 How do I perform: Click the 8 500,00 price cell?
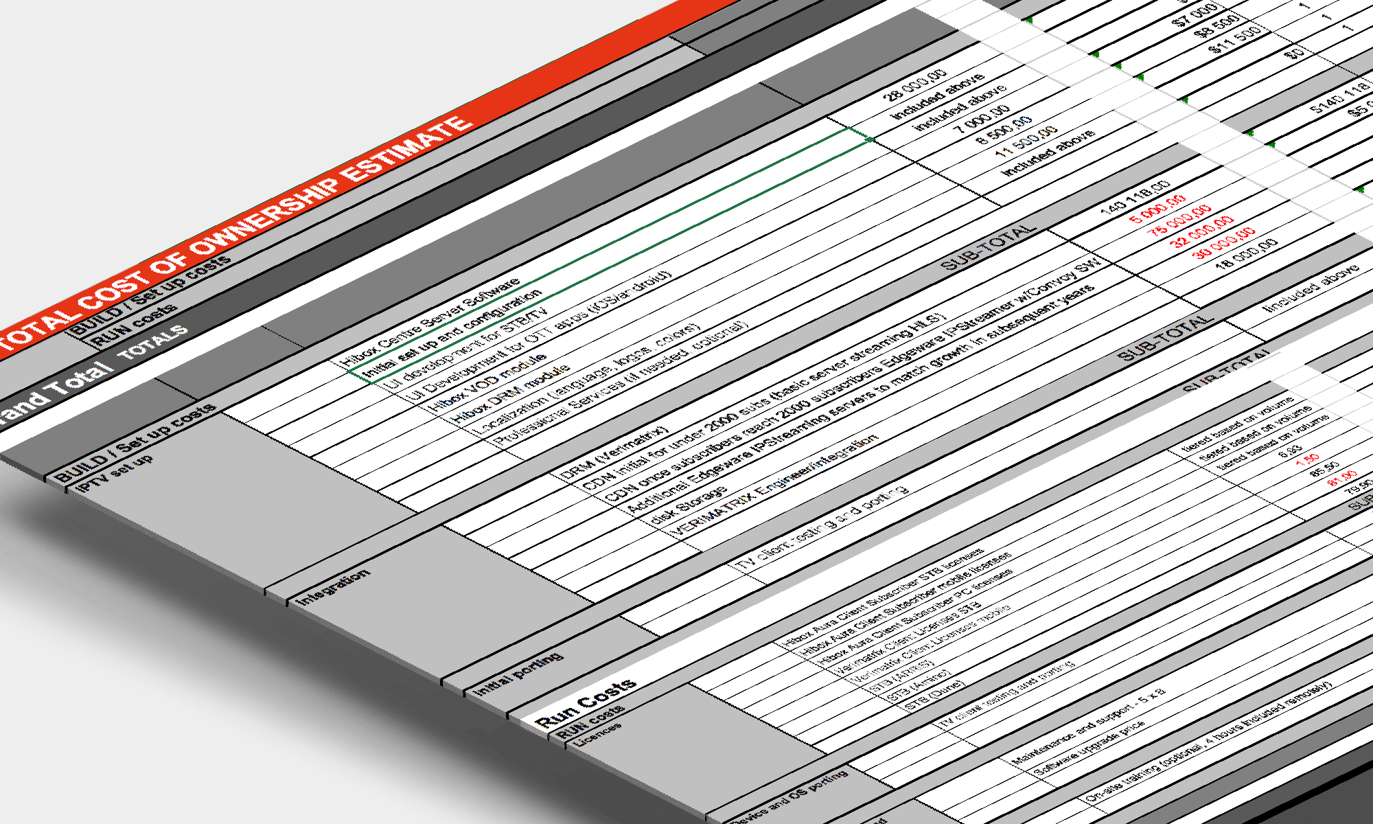pos(1004,130)
